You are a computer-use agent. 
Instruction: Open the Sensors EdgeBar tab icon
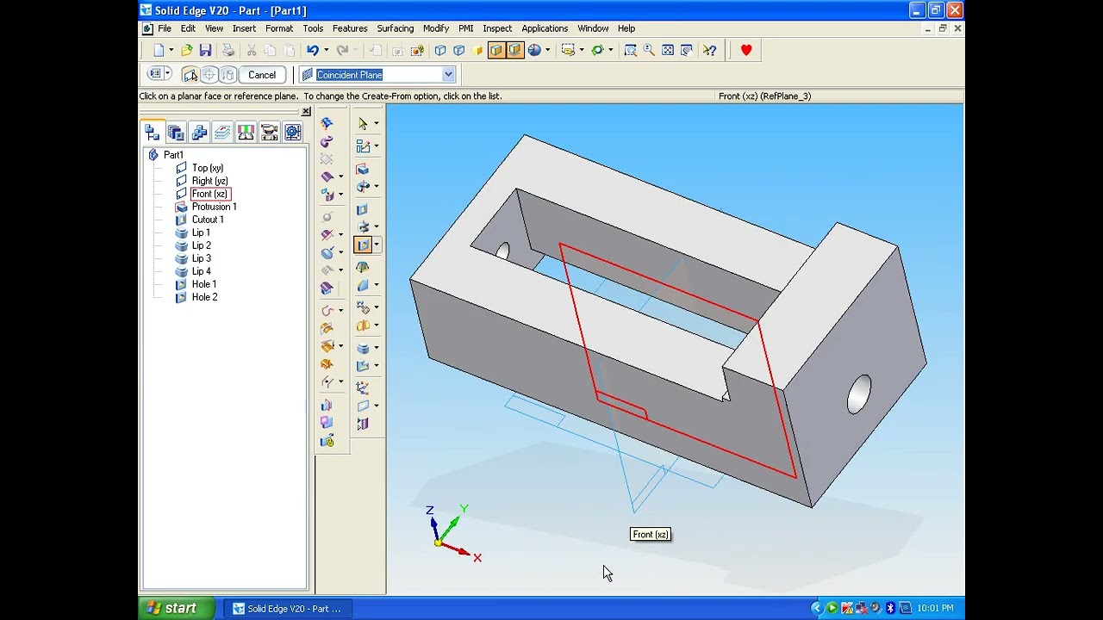(x=246, y=133)
